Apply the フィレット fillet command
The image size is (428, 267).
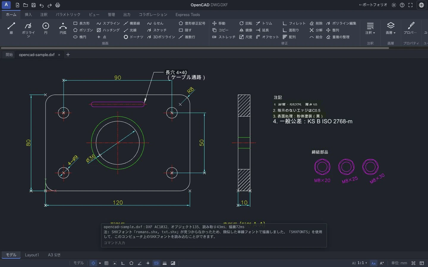click(294, 23)
